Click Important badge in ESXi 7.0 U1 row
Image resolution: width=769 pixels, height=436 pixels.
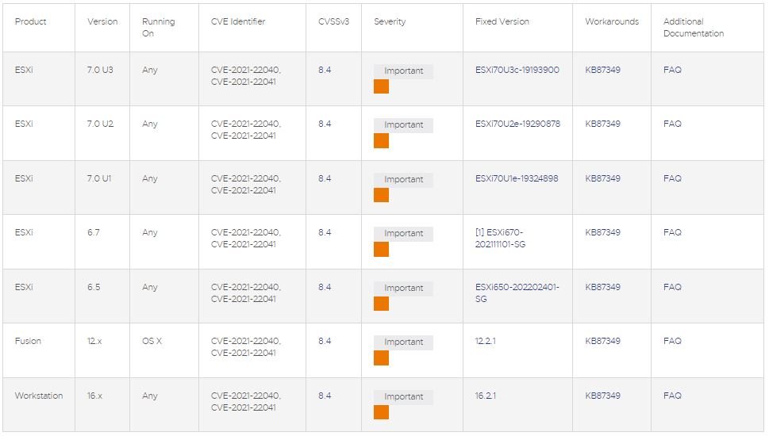[403, 180]
